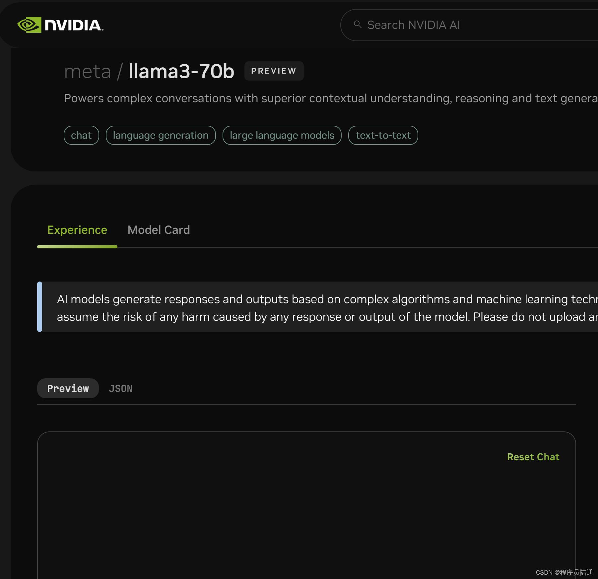Click the NVIDIA logo
This screenshot has height=579, width=598.
[60, 25]
